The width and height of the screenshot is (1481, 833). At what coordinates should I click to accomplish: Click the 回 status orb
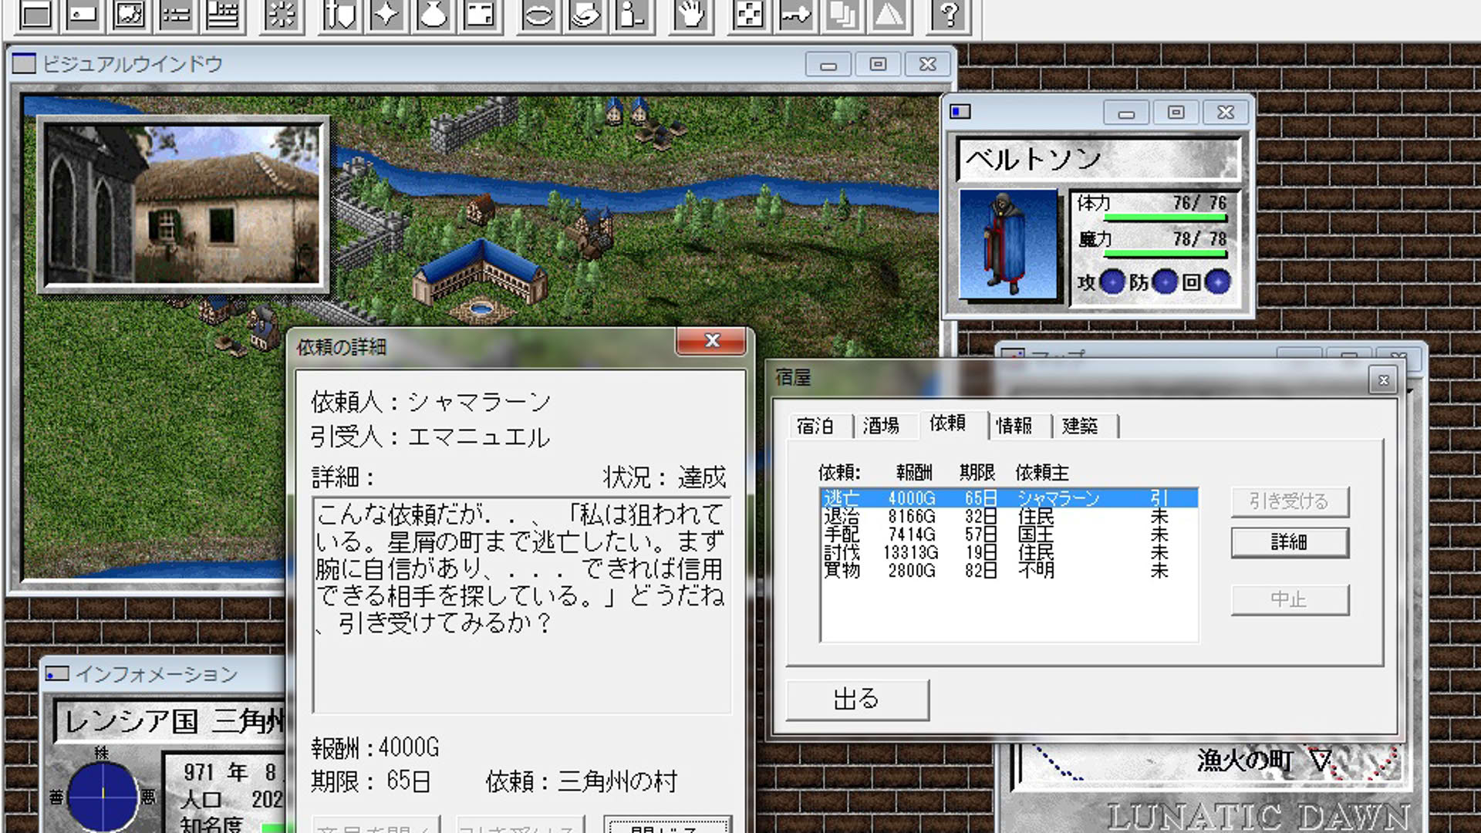pyautogui.click(x=1217, y=282)
